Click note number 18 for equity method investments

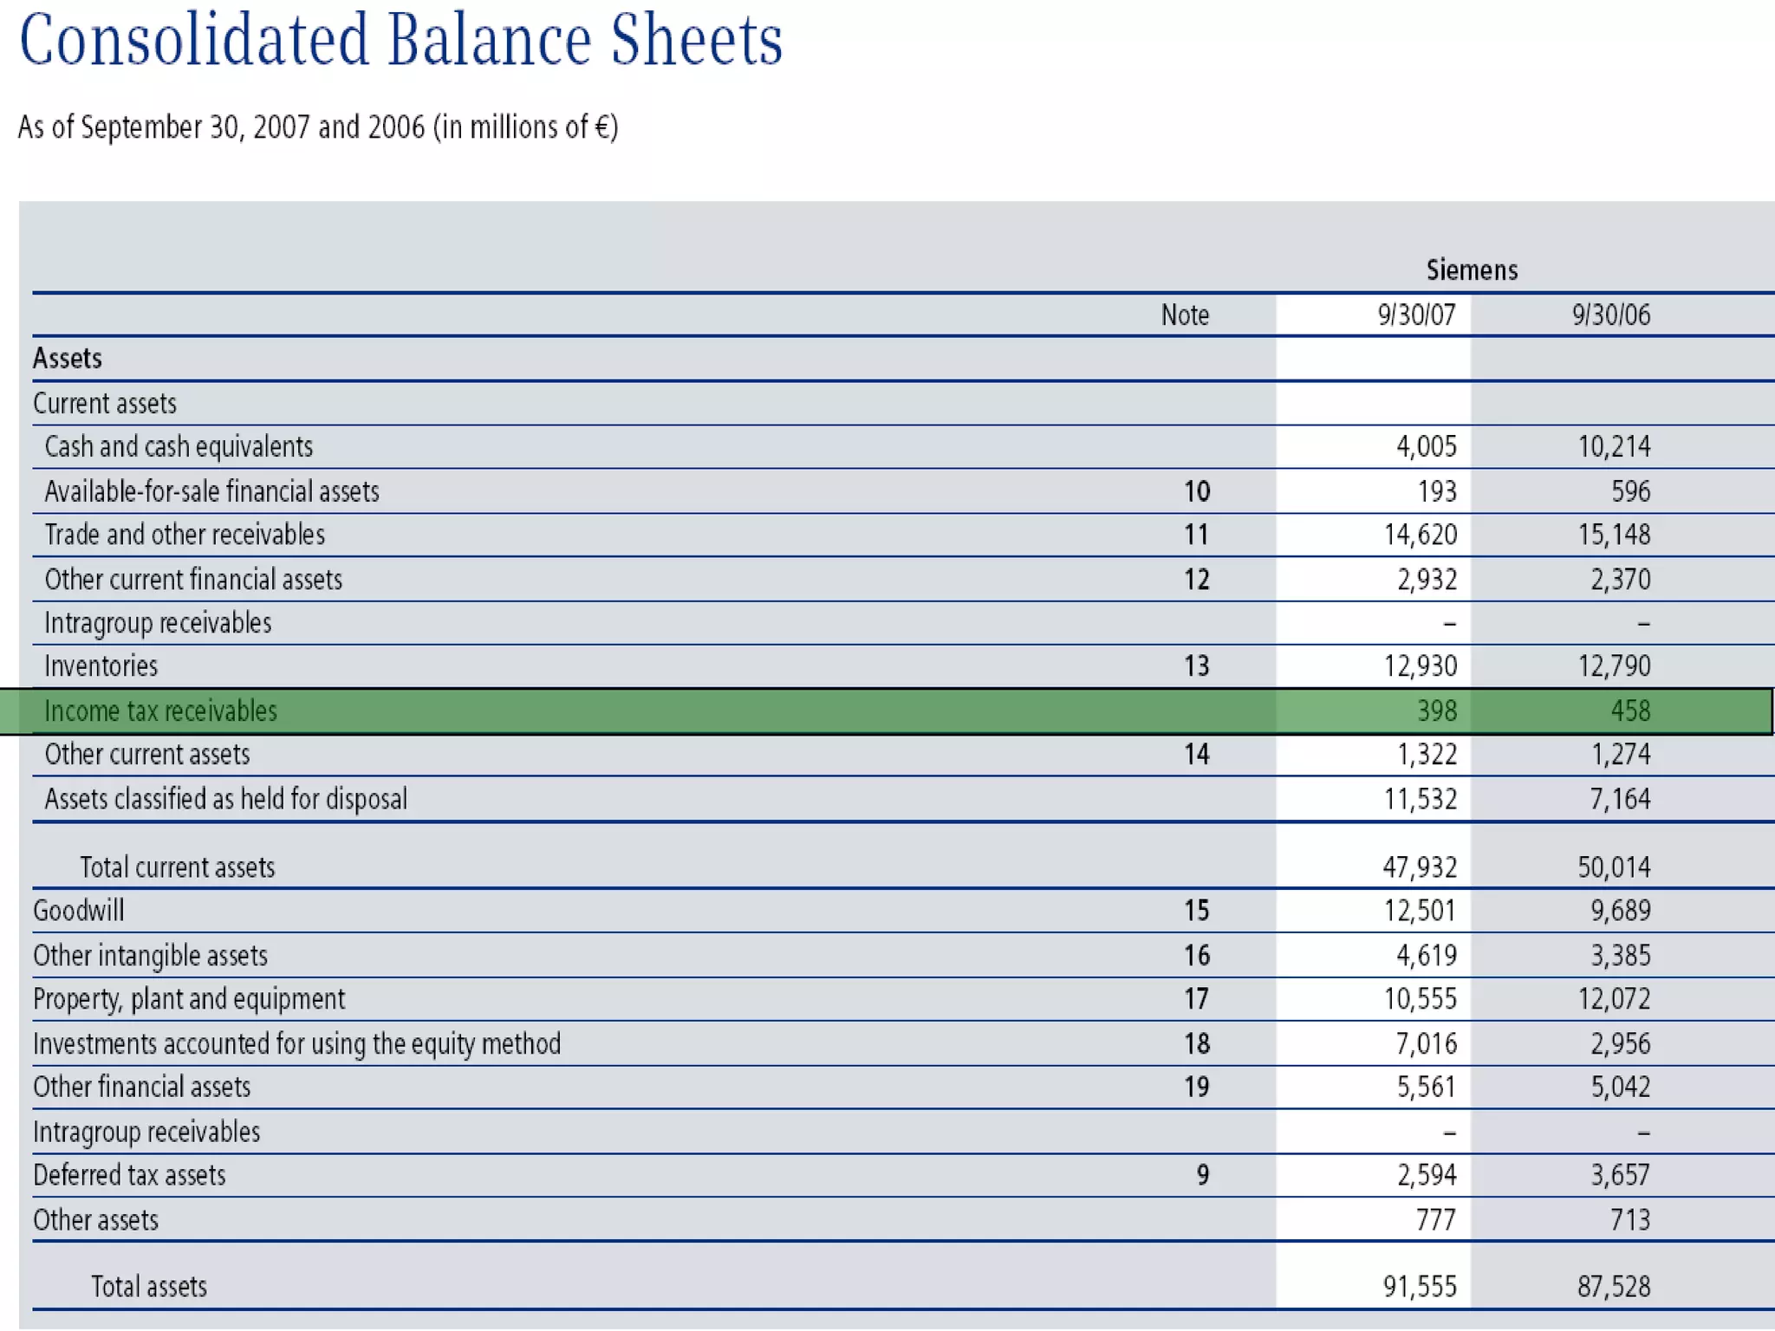pos(1196,1043)
